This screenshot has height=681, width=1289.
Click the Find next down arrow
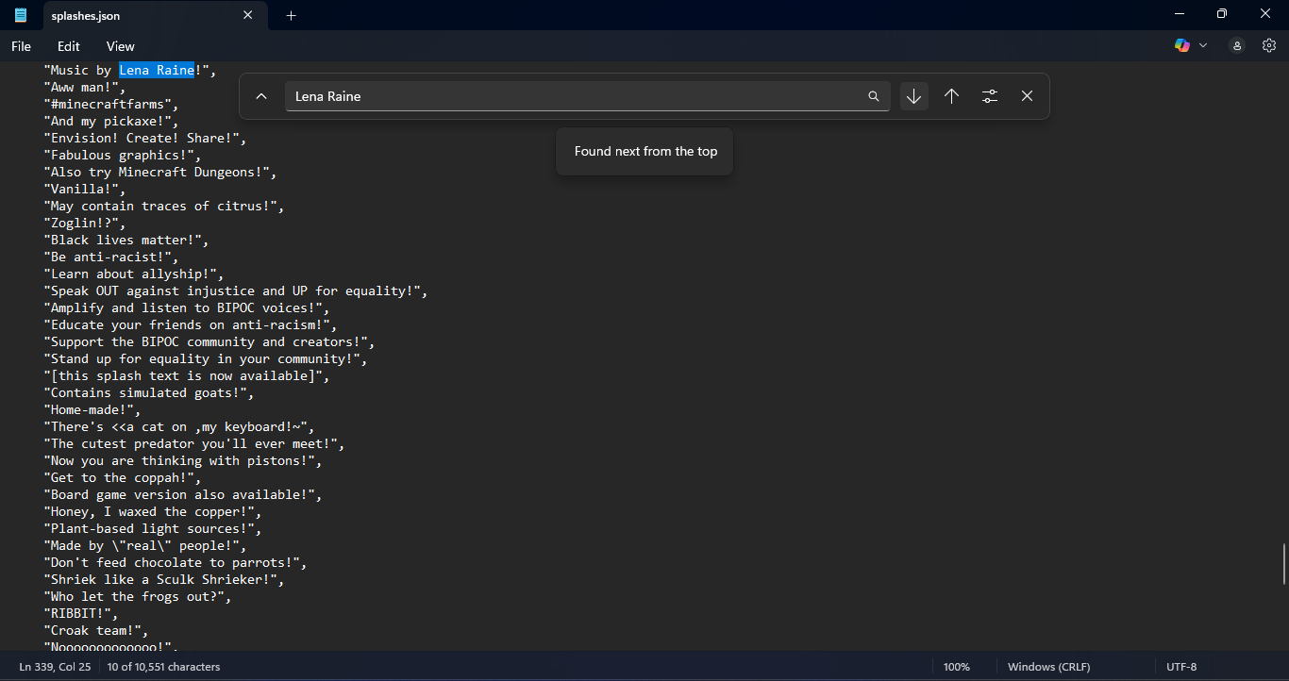(913, 96)
